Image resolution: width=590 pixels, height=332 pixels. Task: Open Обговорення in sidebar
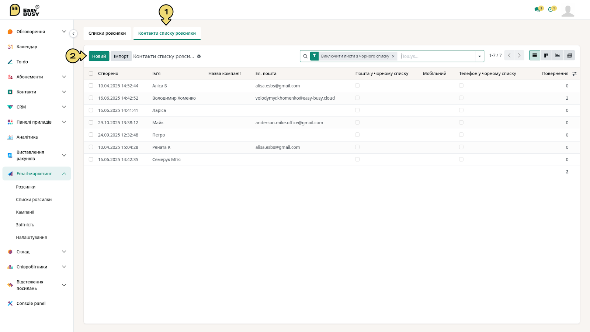tap(31, 32)
